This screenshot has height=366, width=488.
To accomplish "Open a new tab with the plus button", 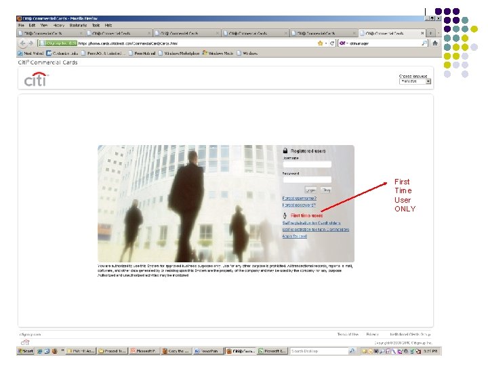I will coord(431,33).
